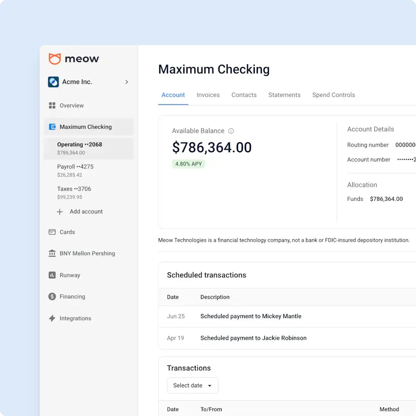Click the $786,364.00 available balance amount
The height and width of the screenshot is (416, 416).
pyautogui.click(x=212, y=148)
